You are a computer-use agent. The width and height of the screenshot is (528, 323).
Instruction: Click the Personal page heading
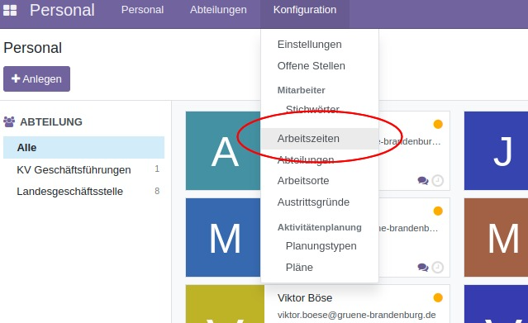point(33,48)
